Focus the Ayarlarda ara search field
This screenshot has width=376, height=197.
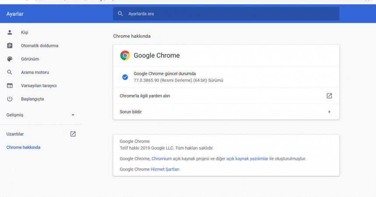(226, 14)
